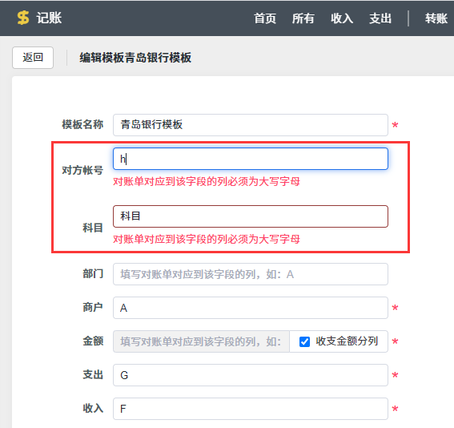Click the error message under 对方帐号

coord(207,182)
